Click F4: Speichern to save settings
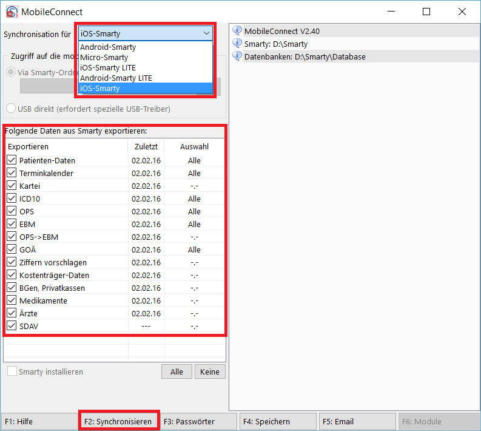This screenshot has width=481, height=431. point(278,421)
